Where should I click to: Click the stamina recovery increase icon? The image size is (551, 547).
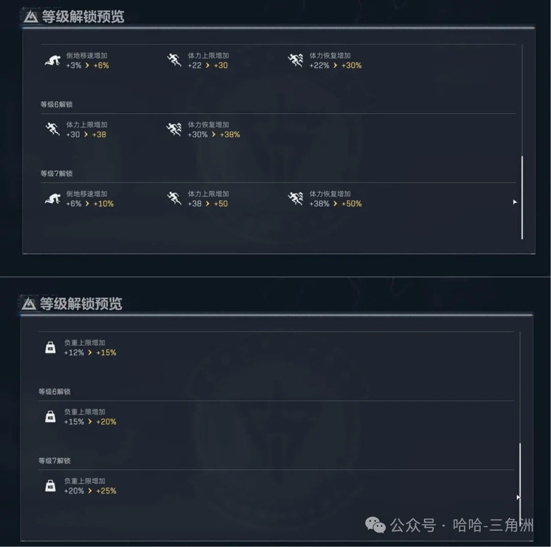pos(295,60)
